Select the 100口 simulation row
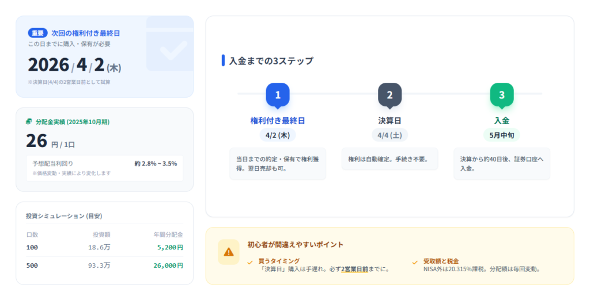590x304 pixels. [104, 248]
